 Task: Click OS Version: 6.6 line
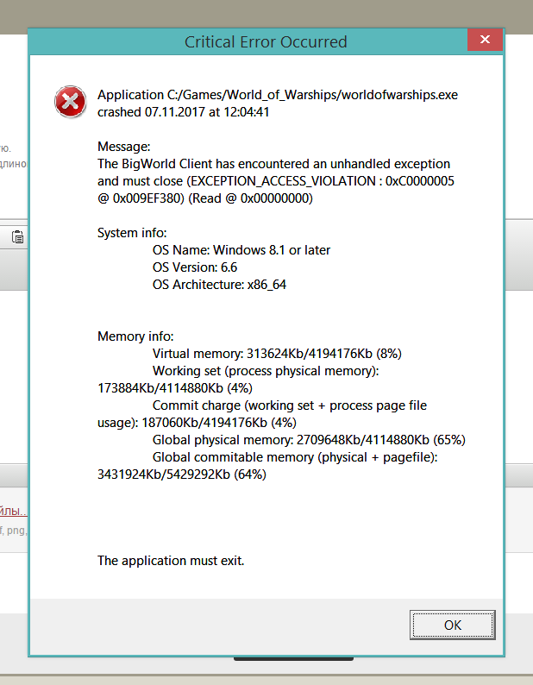(195, 267)
